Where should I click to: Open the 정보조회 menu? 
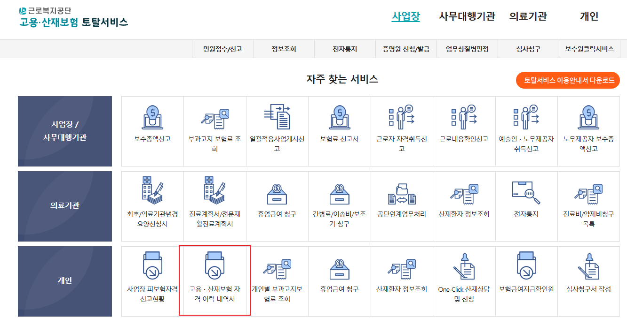[284, 48]
